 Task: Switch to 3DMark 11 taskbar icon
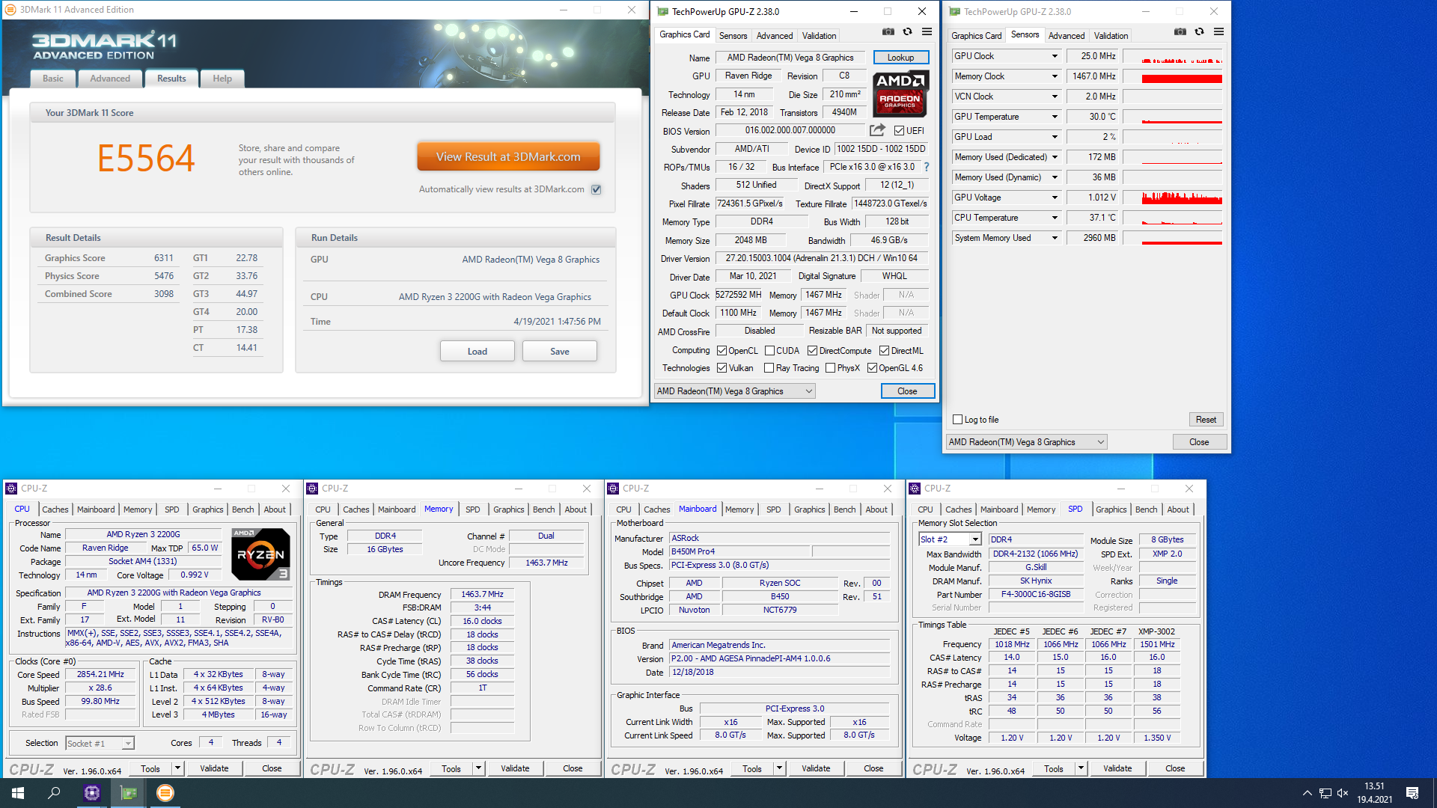[x=165, y=793]
